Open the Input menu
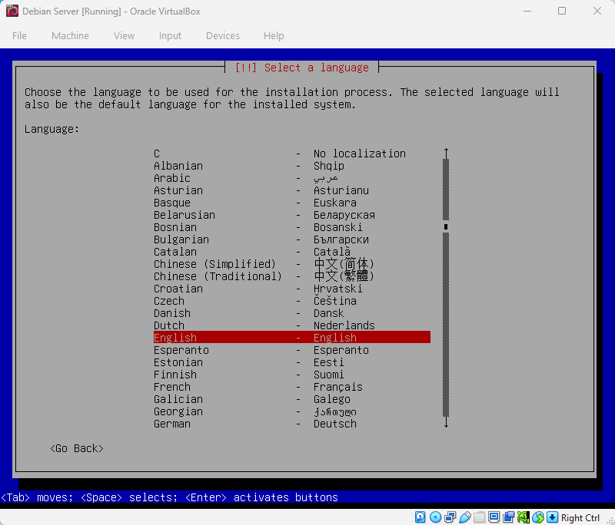This screenshot has width=615, height=525. point(170,35)
